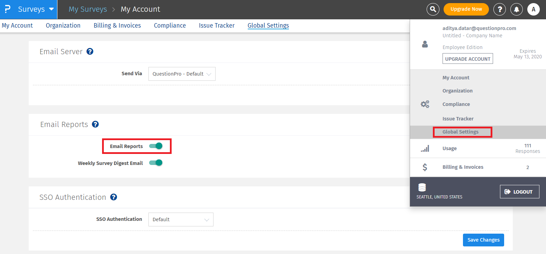Image resolution: width=546 pixels, height=254 pixels.
Task: Click the SSO Authentication help icon
Action: tap(113, 197)
